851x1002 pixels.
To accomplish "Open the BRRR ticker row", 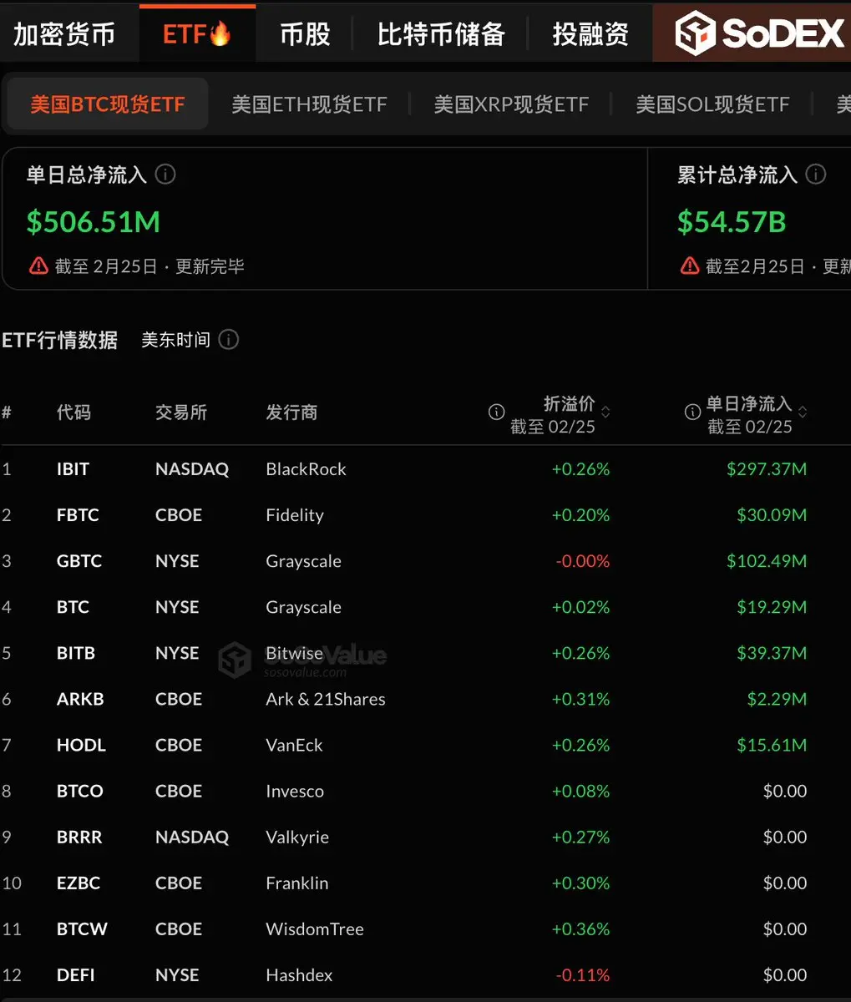I will coord(79,837).
